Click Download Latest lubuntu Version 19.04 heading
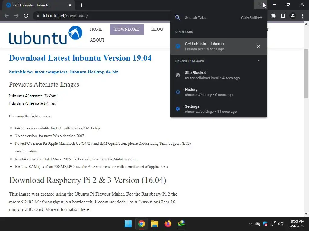 [x=80, y=58]
